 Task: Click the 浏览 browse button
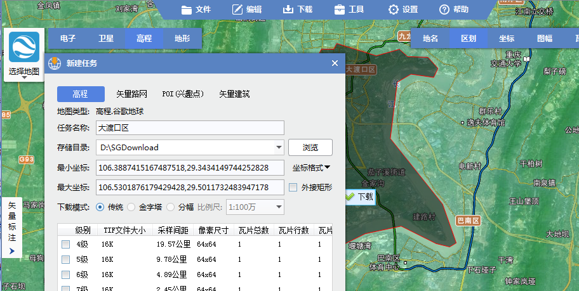(x=310, y=148)
